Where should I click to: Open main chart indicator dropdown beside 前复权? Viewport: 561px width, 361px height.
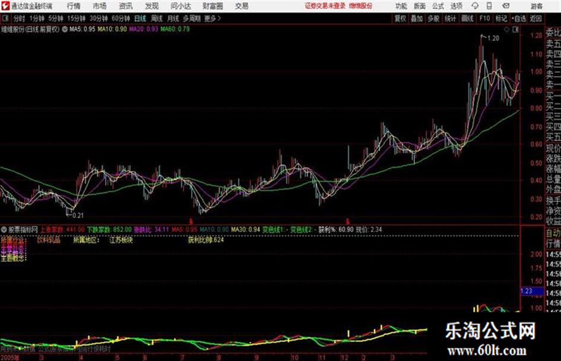coord(65,29)
